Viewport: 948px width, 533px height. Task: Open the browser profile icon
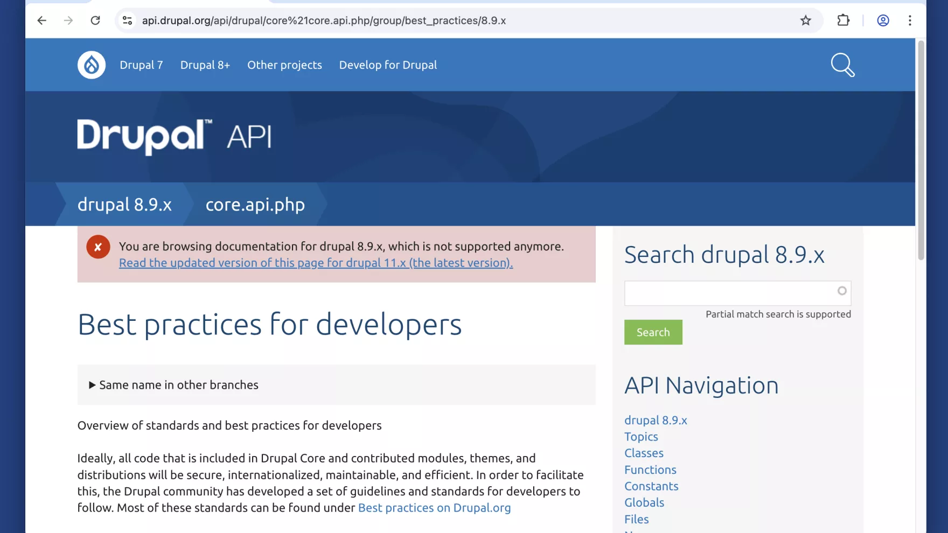tap(883, 20)
